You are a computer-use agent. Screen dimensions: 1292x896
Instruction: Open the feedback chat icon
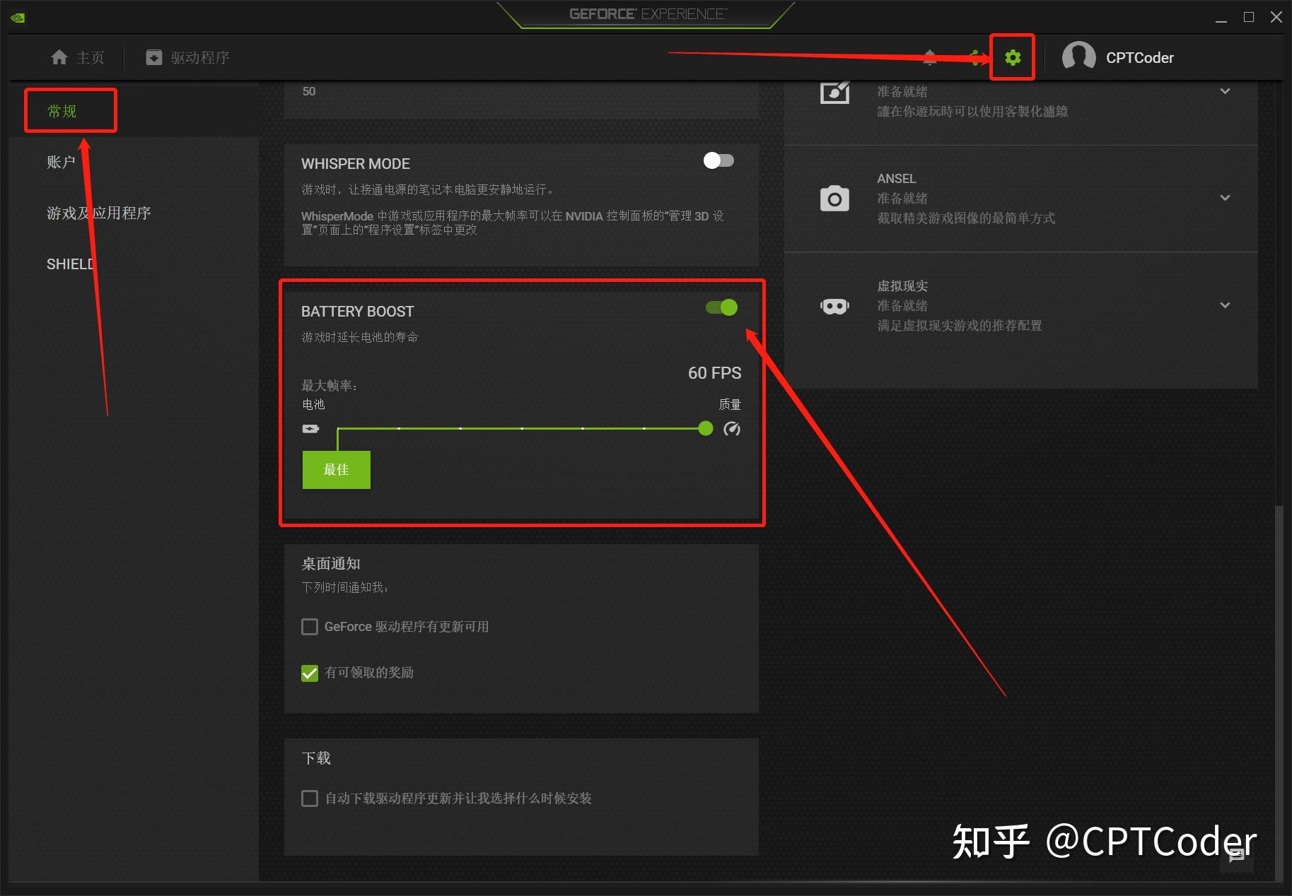pyautogui.click(x=1236, y=856)
